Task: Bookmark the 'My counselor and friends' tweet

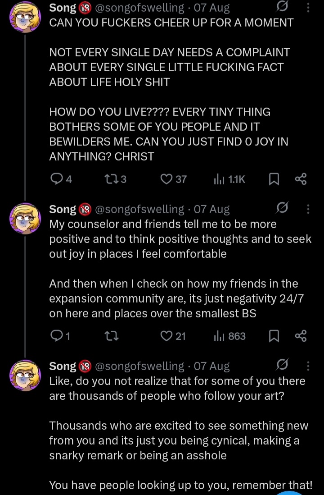Action: point(273,336)
